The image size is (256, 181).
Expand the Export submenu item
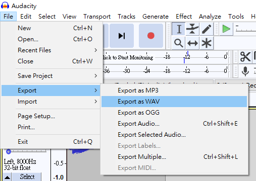pyautogui.click(x=51, y=90)
